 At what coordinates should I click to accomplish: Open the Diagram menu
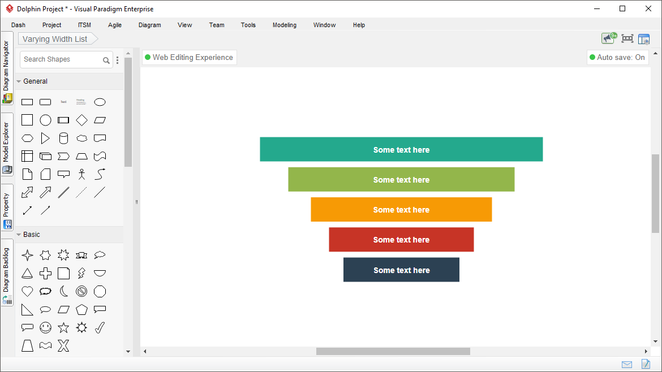click(x=150, y=25)
